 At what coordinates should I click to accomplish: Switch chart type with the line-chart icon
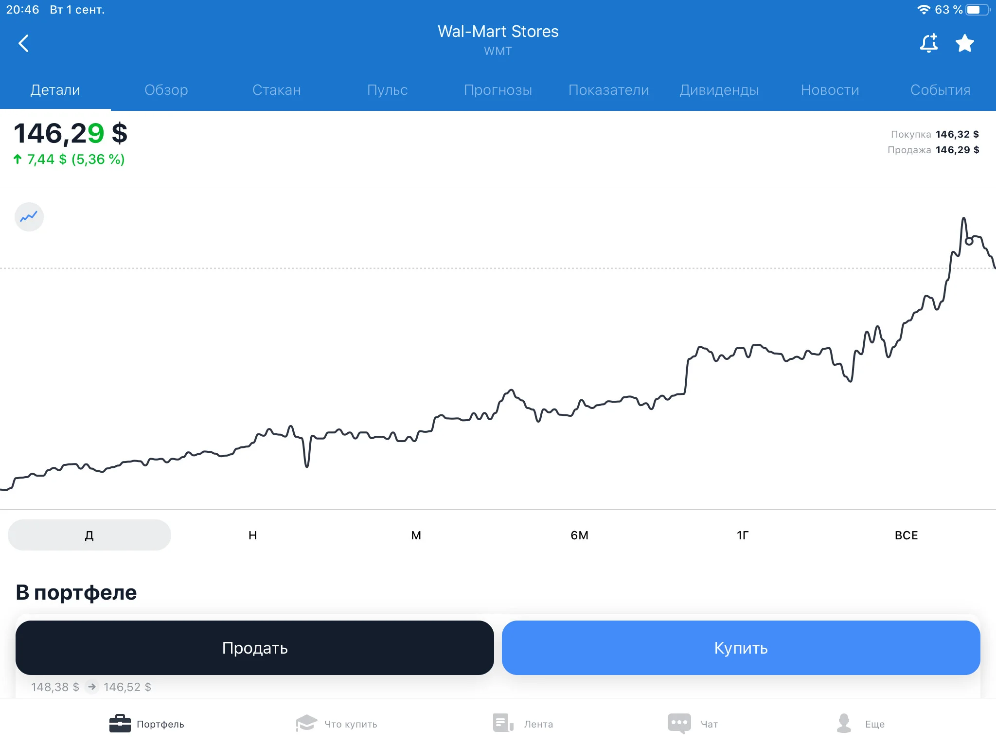[29, 217]
